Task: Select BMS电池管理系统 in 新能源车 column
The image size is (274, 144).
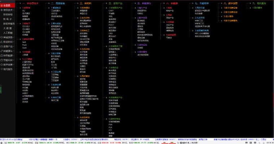Action: (x=145, y=35)
